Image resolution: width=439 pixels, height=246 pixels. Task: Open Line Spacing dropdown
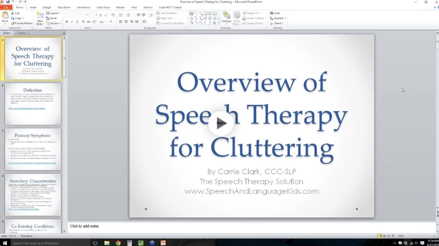(x=151, y=15)
